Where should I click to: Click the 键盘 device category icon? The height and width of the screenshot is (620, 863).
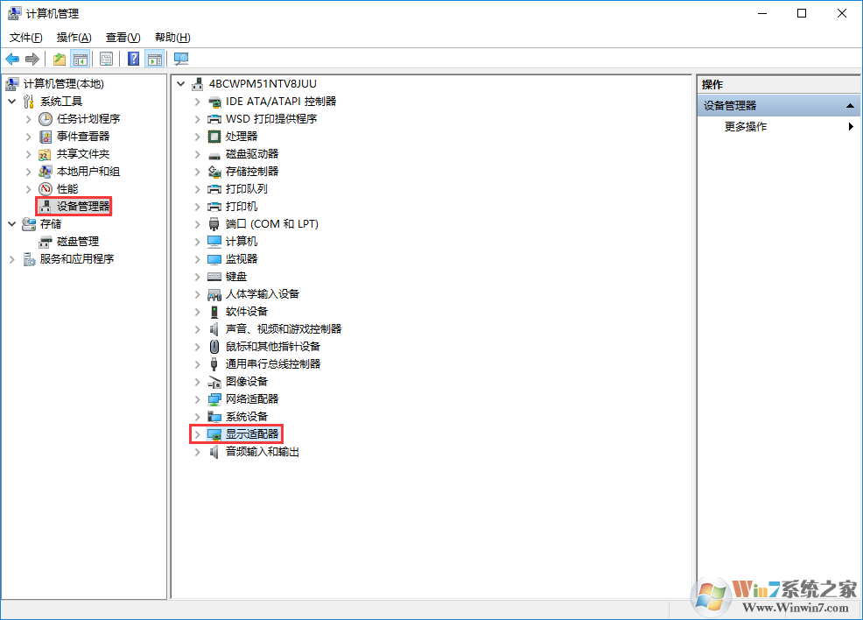click(x=214, y=277)
